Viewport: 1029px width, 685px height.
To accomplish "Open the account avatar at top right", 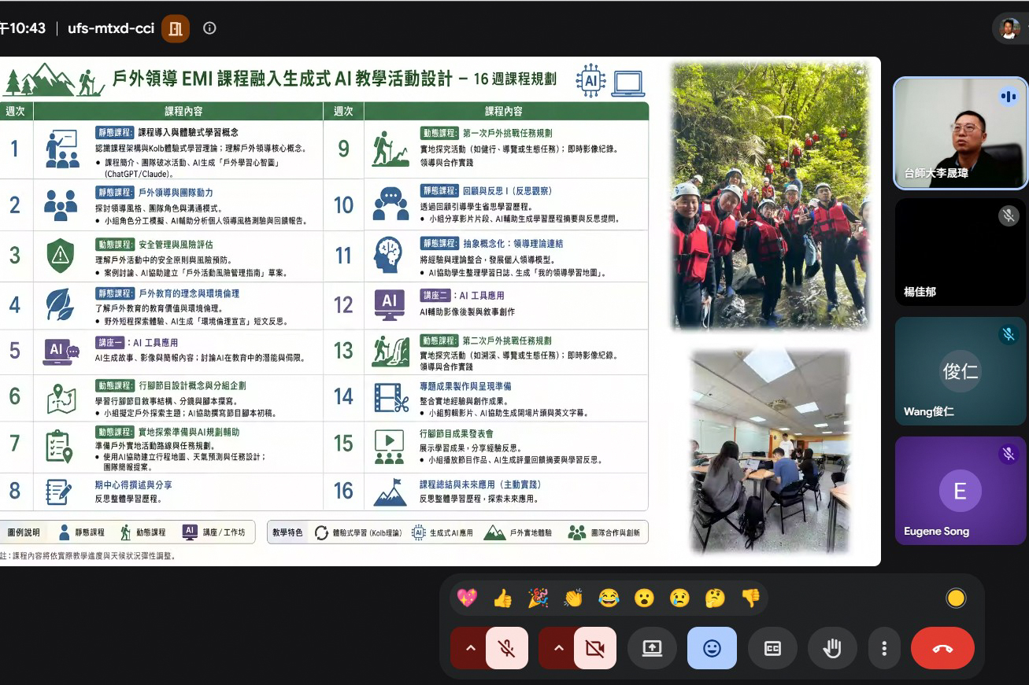I will pos(1009,28).
